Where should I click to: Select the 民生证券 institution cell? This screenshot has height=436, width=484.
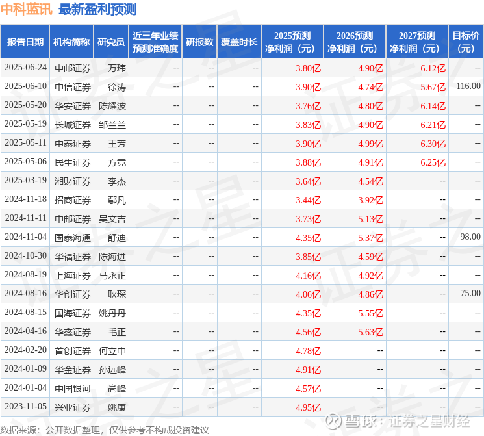(x=73, y=162)
